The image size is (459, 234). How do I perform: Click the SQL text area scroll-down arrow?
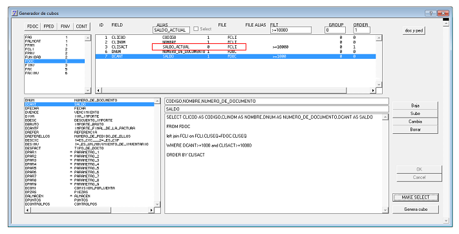pyautogui.click(x=385, y=210)
